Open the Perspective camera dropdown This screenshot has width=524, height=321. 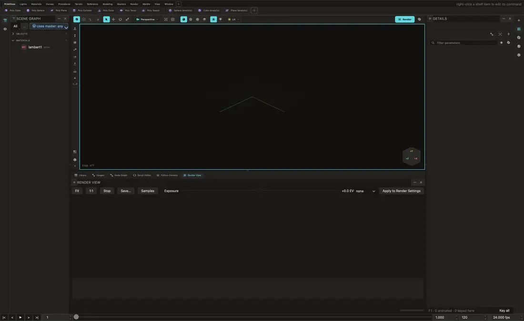(147, 19)
